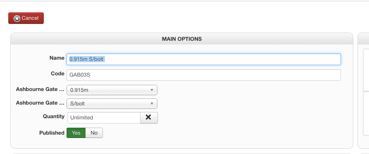Click the red Cancel button
369x154 pixels.
tap(26, 18)
